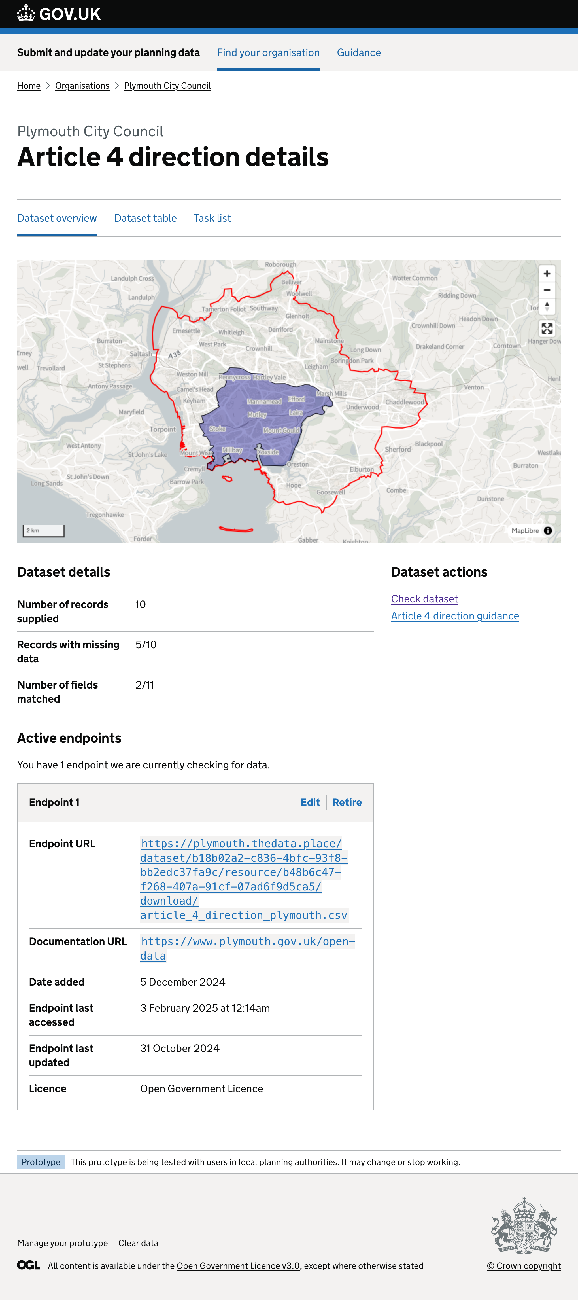Zoom out on the map
578x1300 pixels.
(547, 290)
